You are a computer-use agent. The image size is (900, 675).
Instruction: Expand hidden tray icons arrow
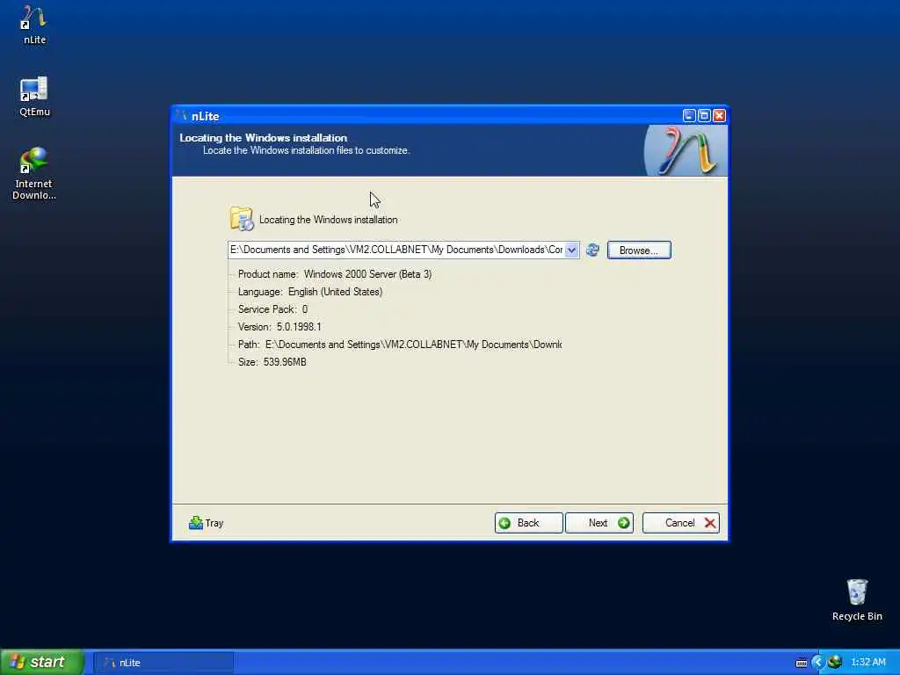click(x=817, y=663)
